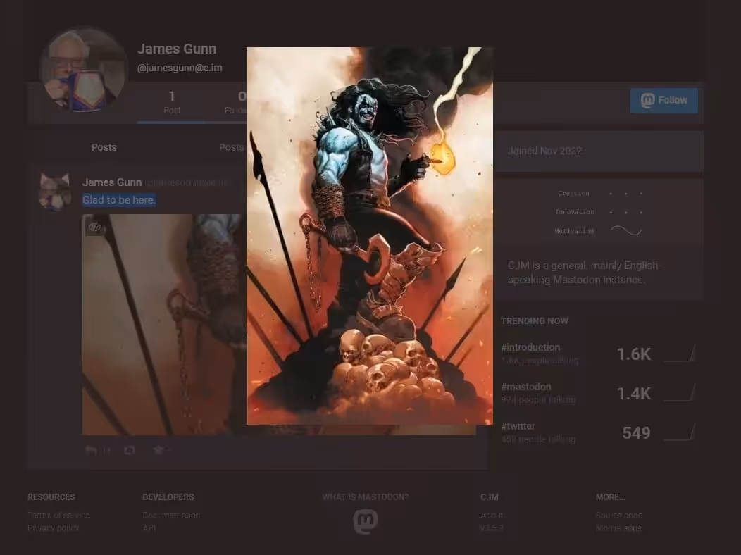Screen dimensions: 741x555
Task: Open the Privacy policy link
Action: tap(54, 528)
